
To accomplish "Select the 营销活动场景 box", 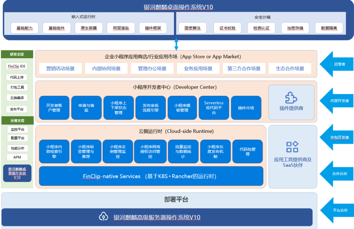I will 61,68.
